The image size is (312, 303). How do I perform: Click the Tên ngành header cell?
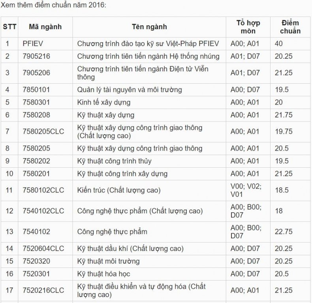(x=149, y=27)
